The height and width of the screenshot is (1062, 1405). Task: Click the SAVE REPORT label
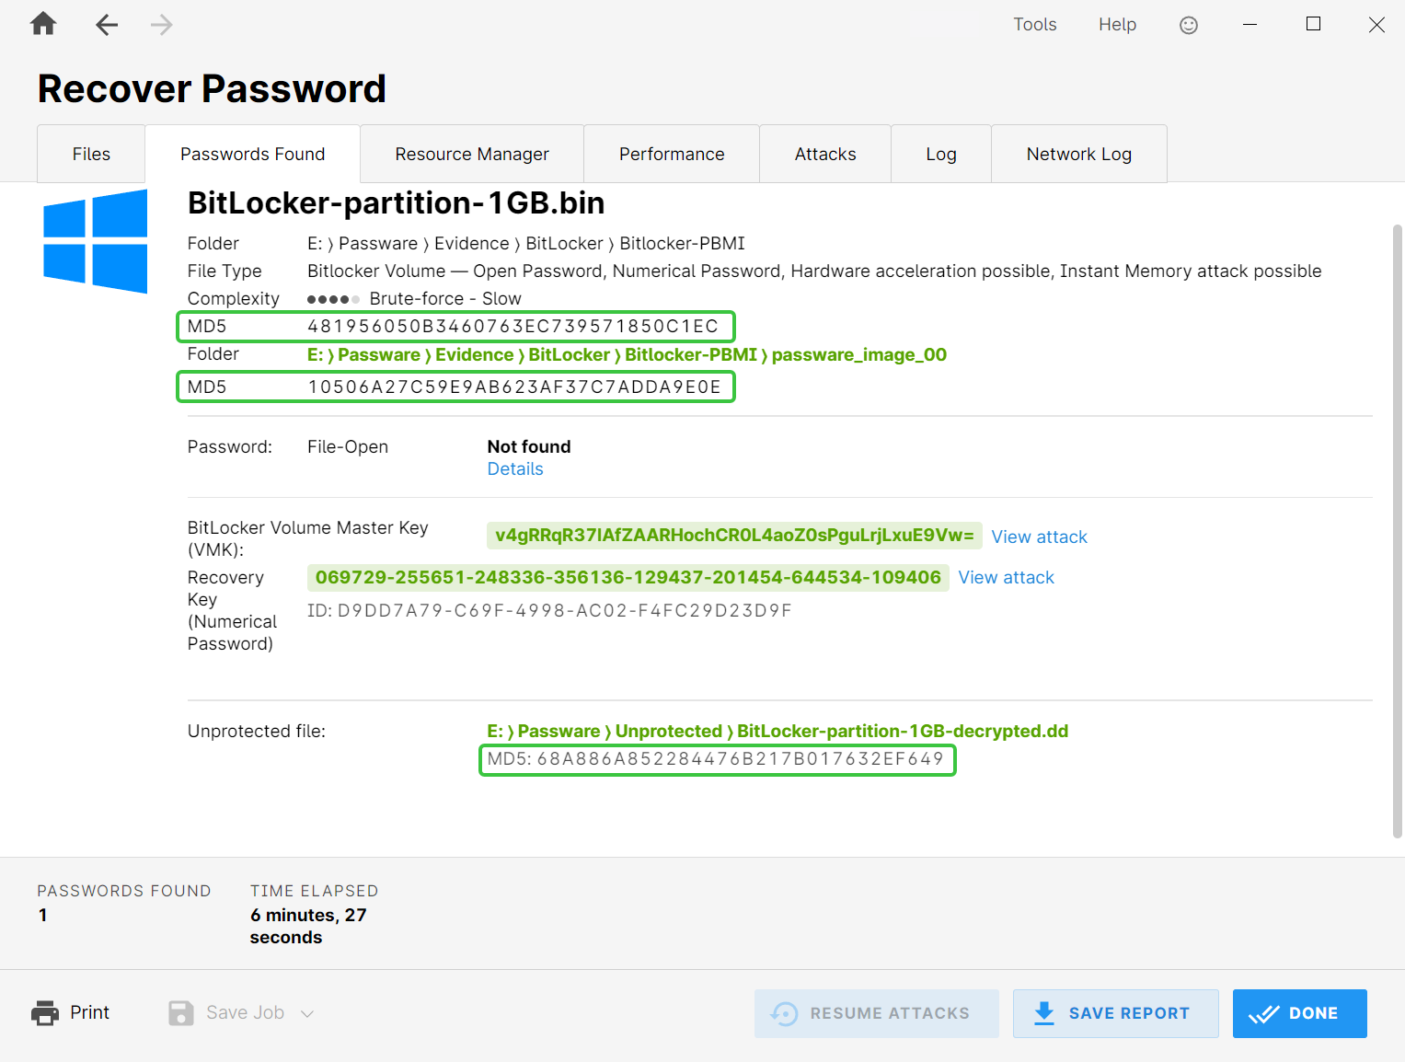1129,1013
